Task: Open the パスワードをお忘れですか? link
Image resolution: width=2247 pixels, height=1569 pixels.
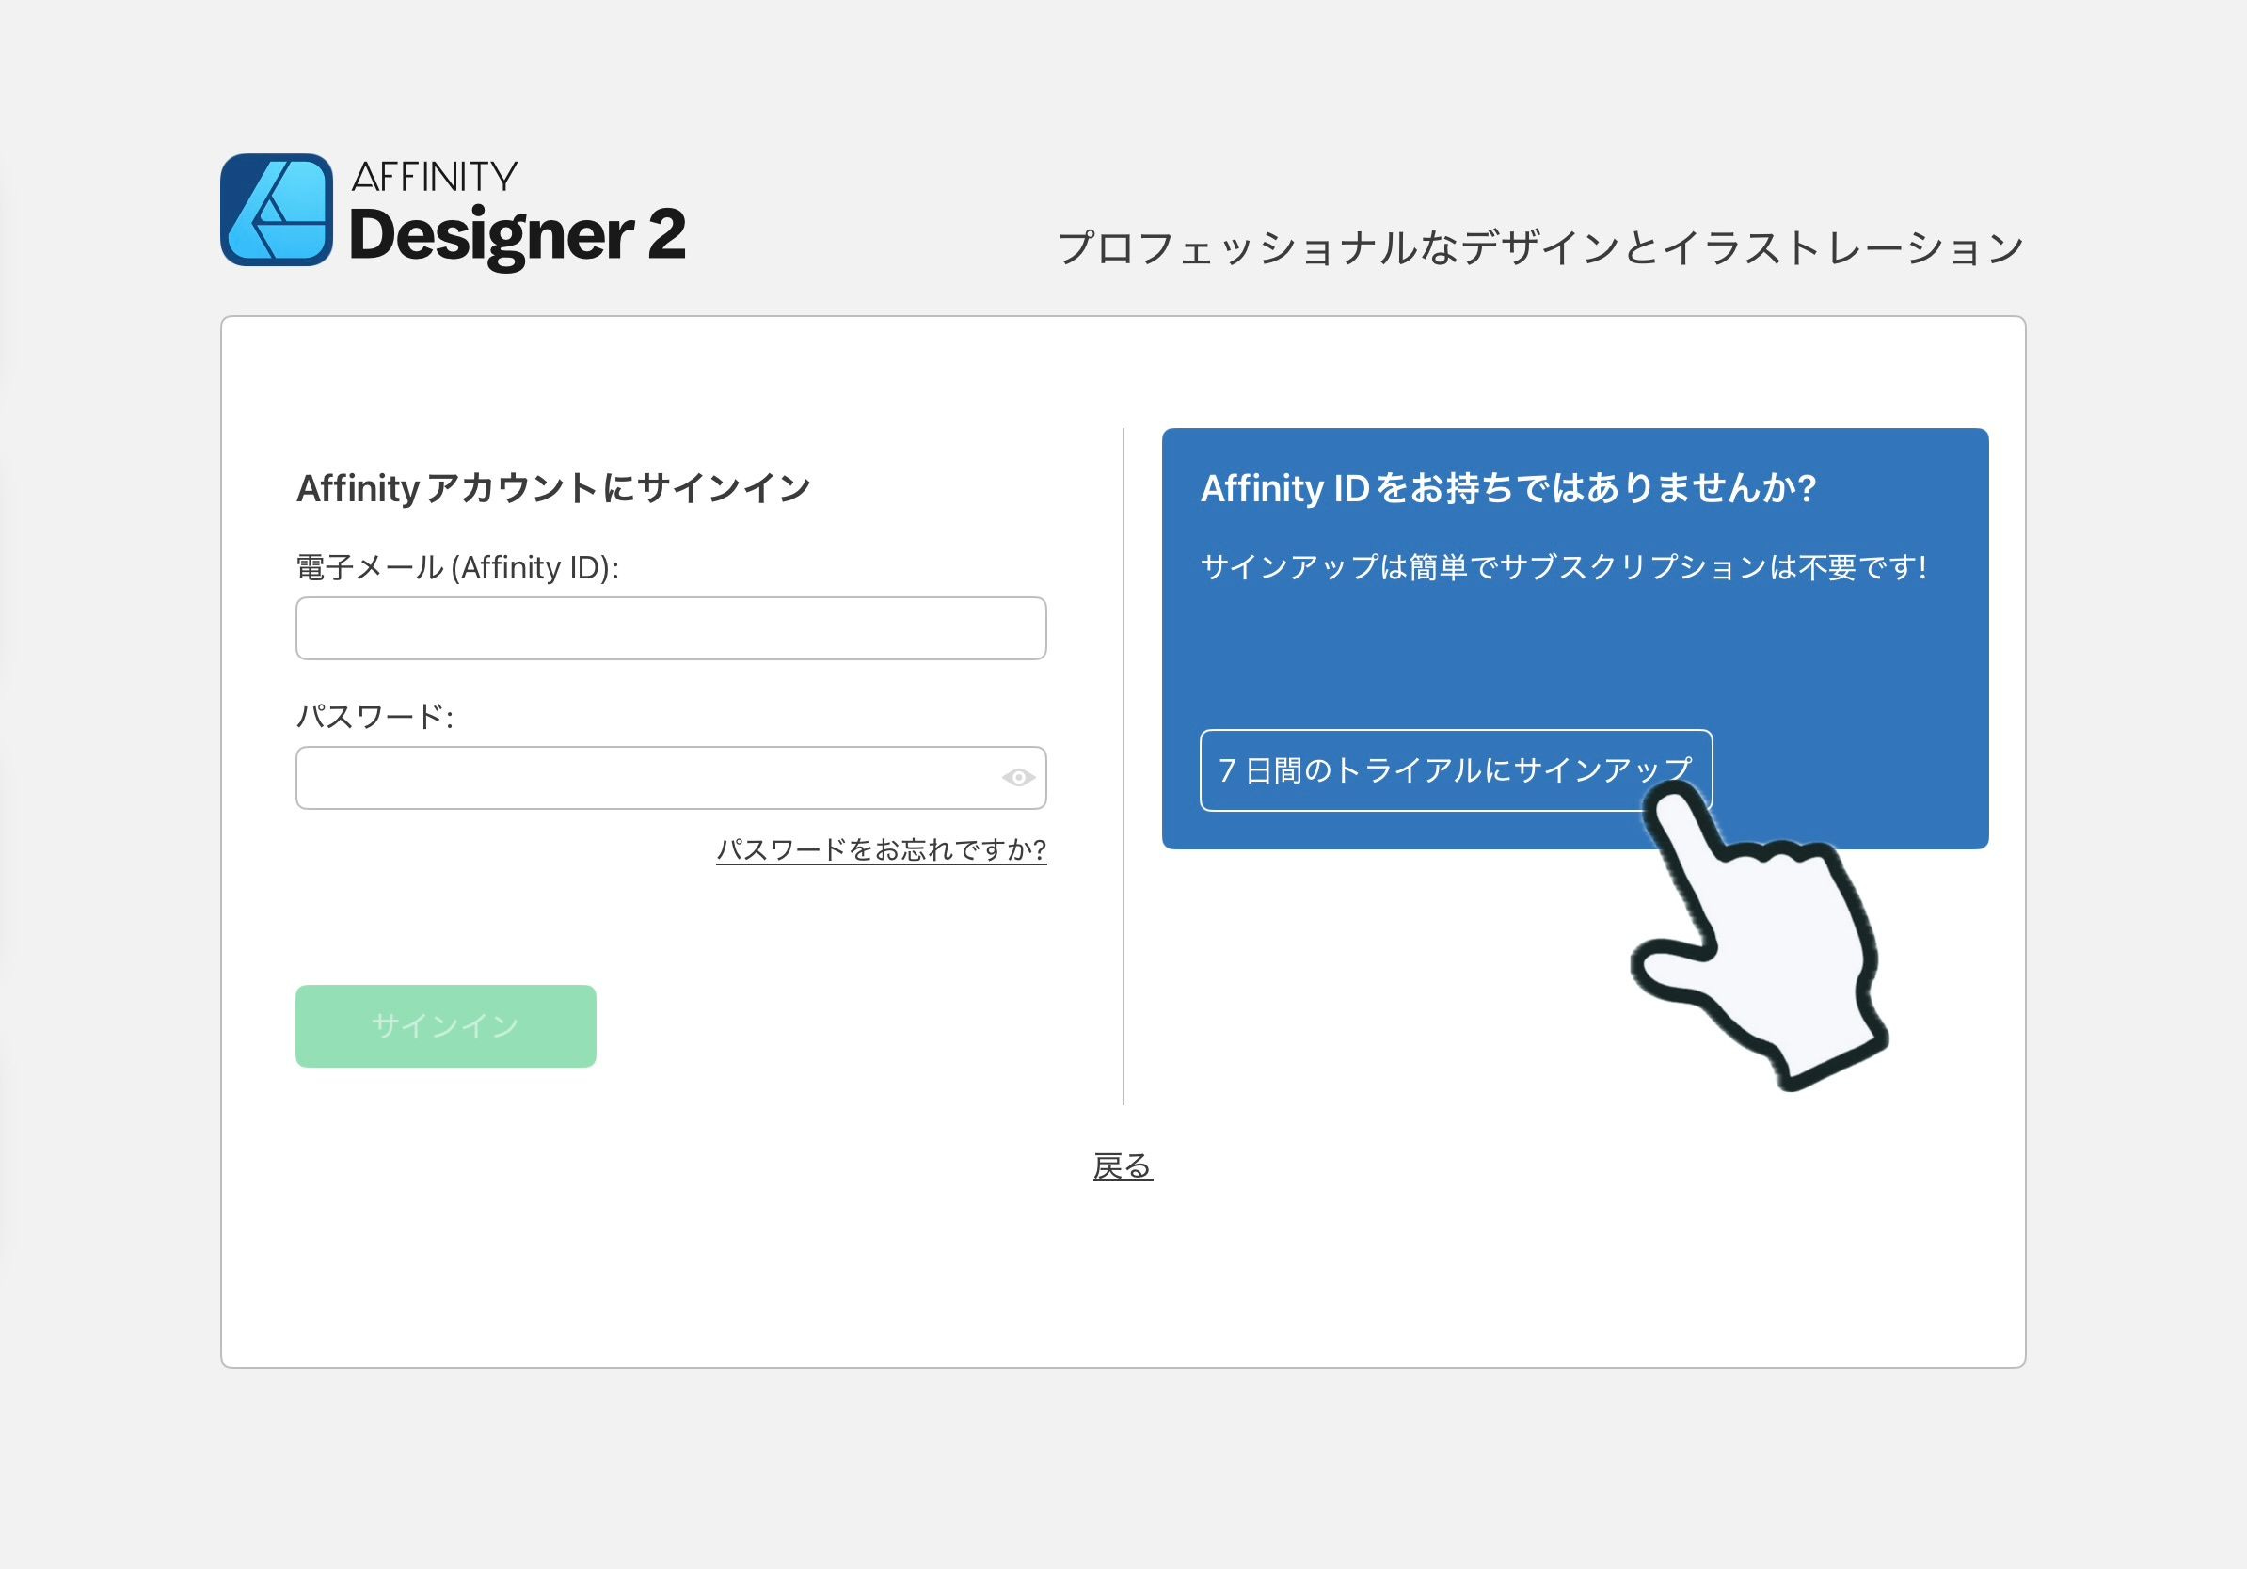Action: (x=881, y=849)
